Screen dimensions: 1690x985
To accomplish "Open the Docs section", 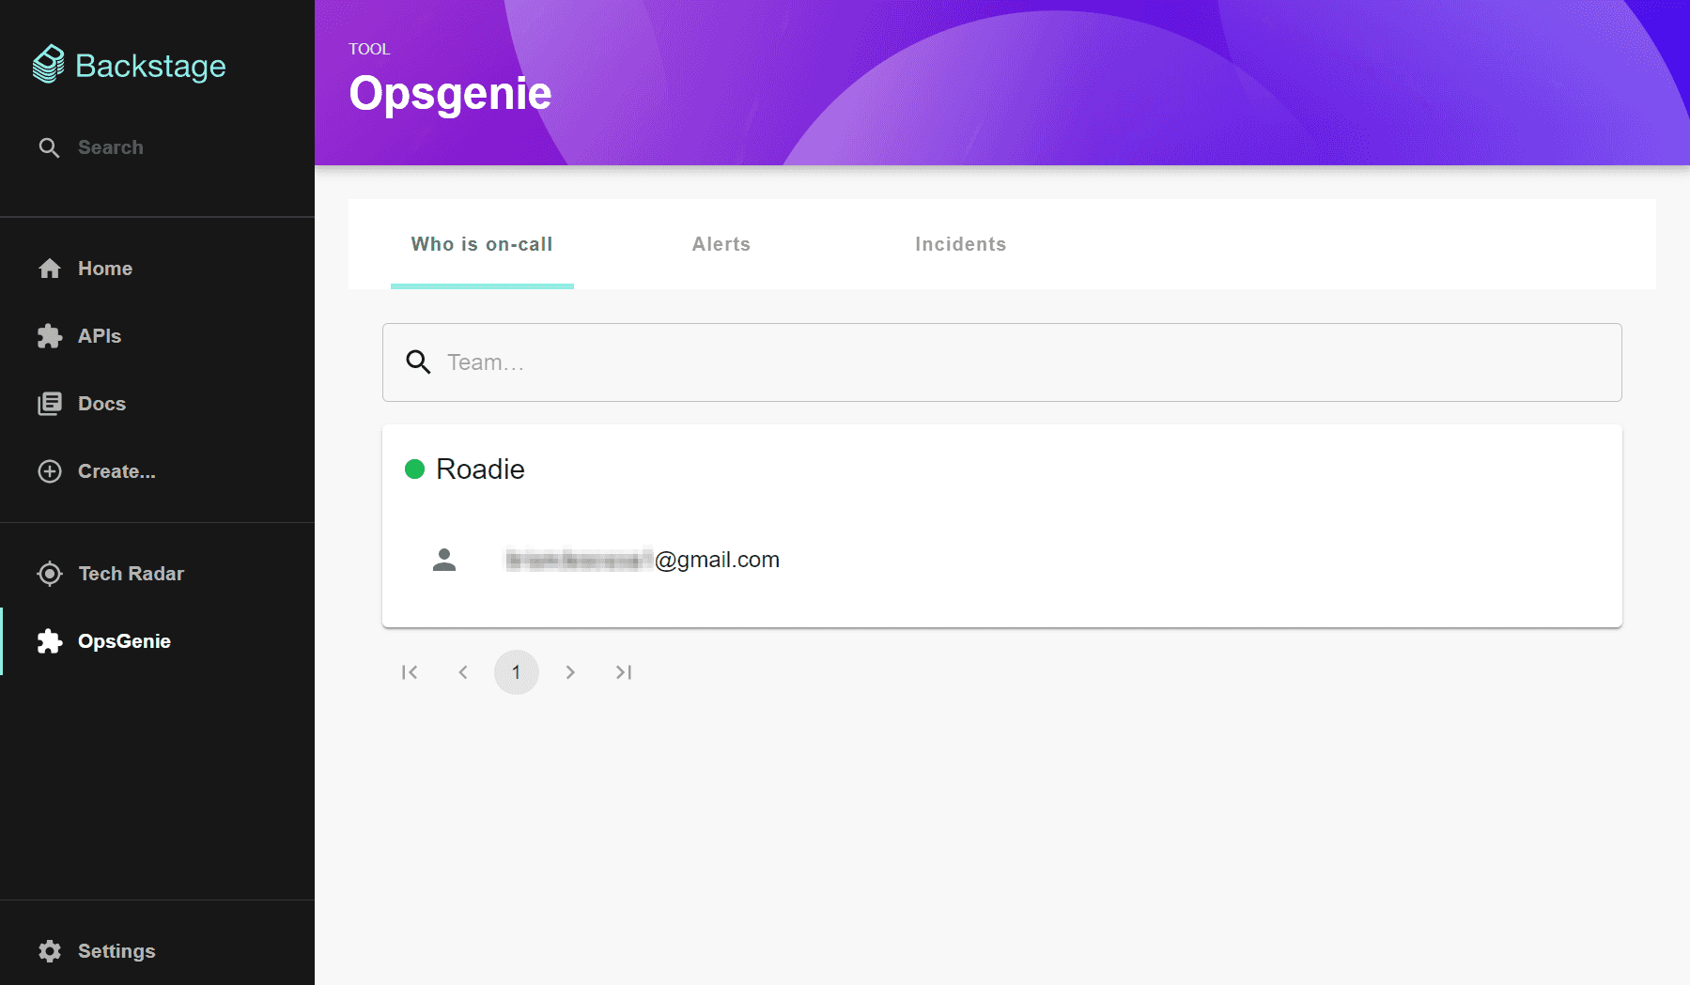I will 157,404.
